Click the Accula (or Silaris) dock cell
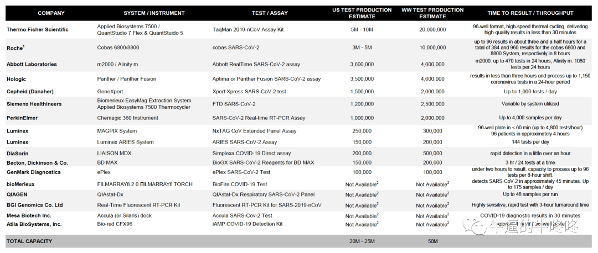This screenshot has height=253, width=598. click(124, 215)
